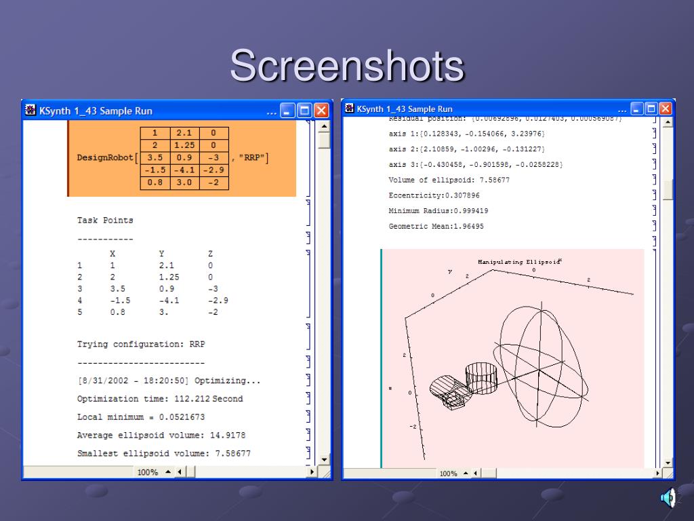Click the 'Eccentricity:0.307896' line
Image resolution: width=694 pixels, height=521 pixels.
[x=434, y=195]
